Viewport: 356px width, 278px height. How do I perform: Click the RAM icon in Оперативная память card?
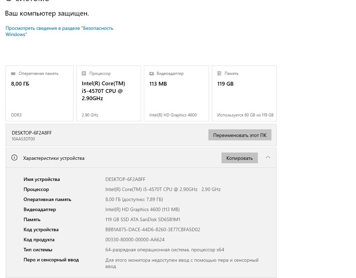click(13, 73)
